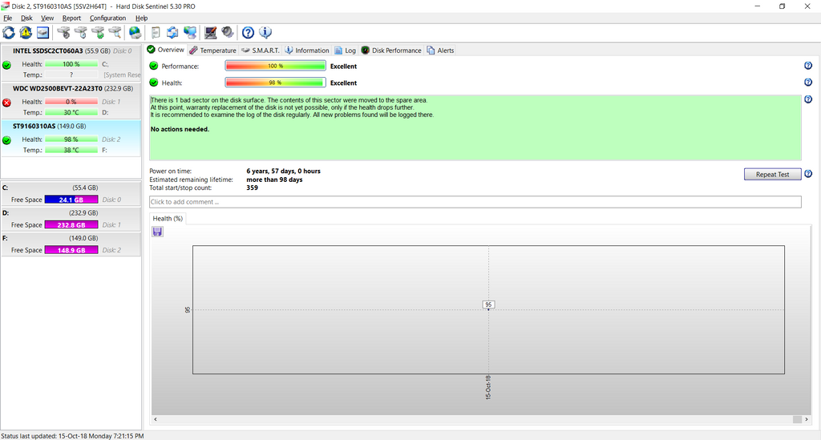Click the ST9160310AS 38 °C temperature bar
The width and height of the screenshot is (821, 440).
point(71,150)
